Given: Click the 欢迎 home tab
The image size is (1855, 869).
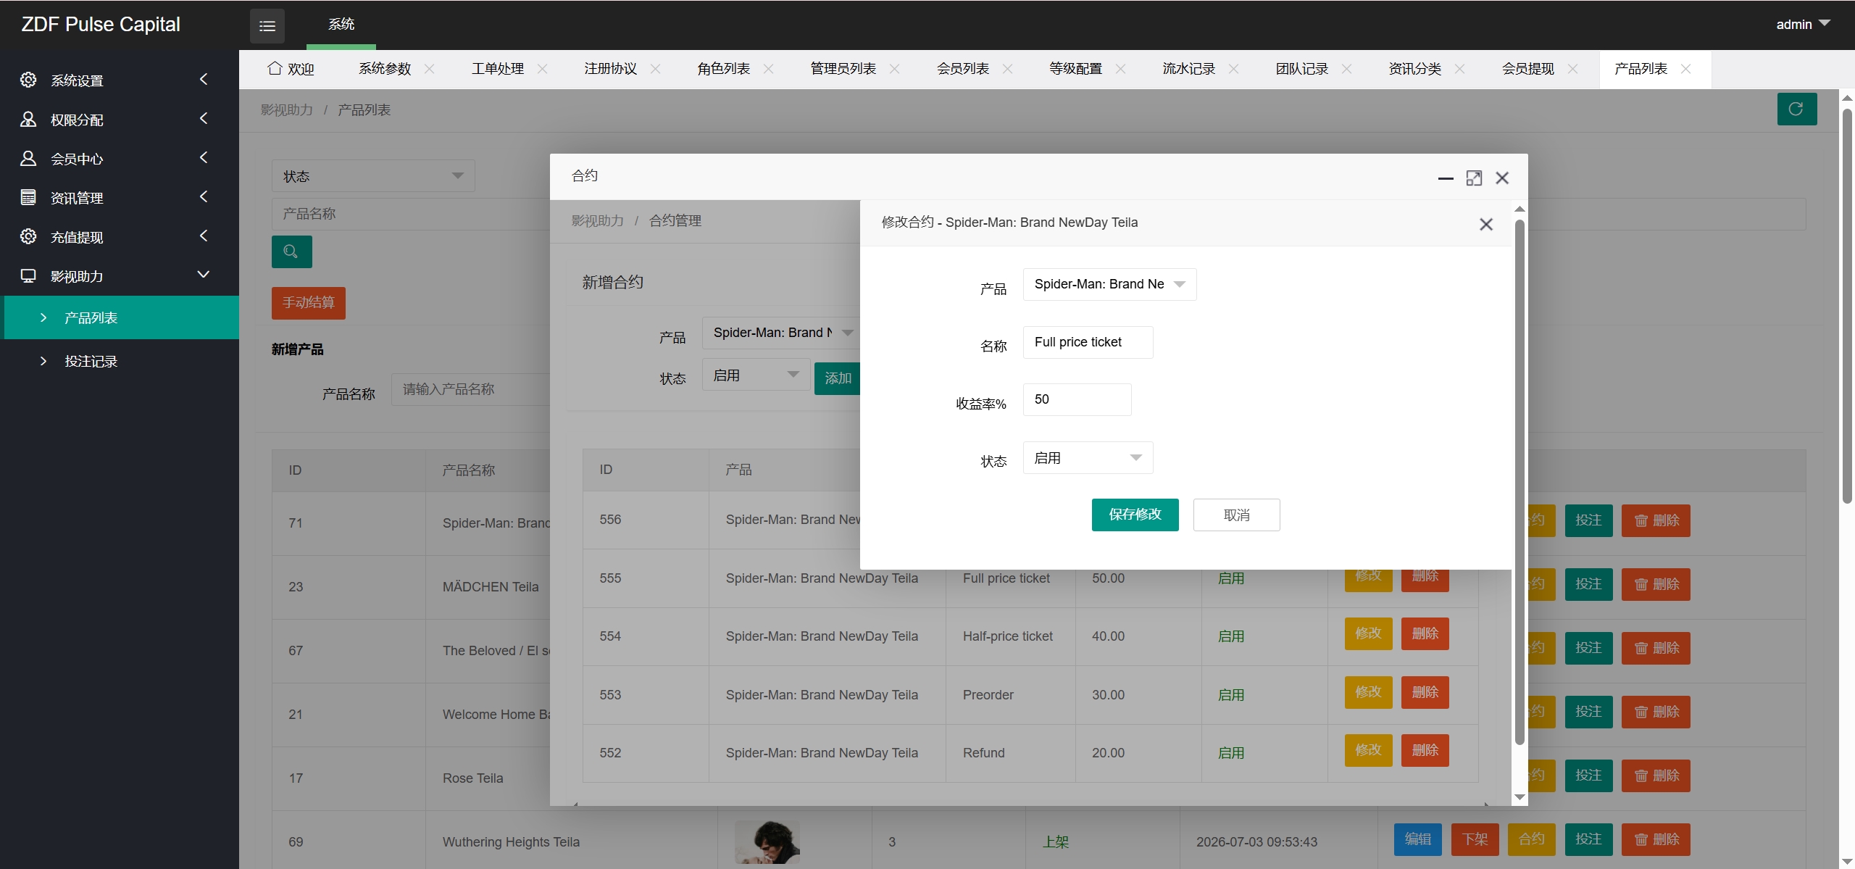Looking at the screenshot, I should coord(291,69).
